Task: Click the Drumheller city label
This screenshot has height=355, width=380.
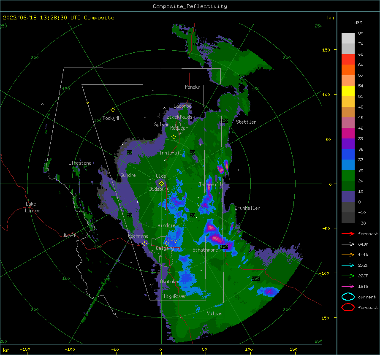Action: [247, 208]
